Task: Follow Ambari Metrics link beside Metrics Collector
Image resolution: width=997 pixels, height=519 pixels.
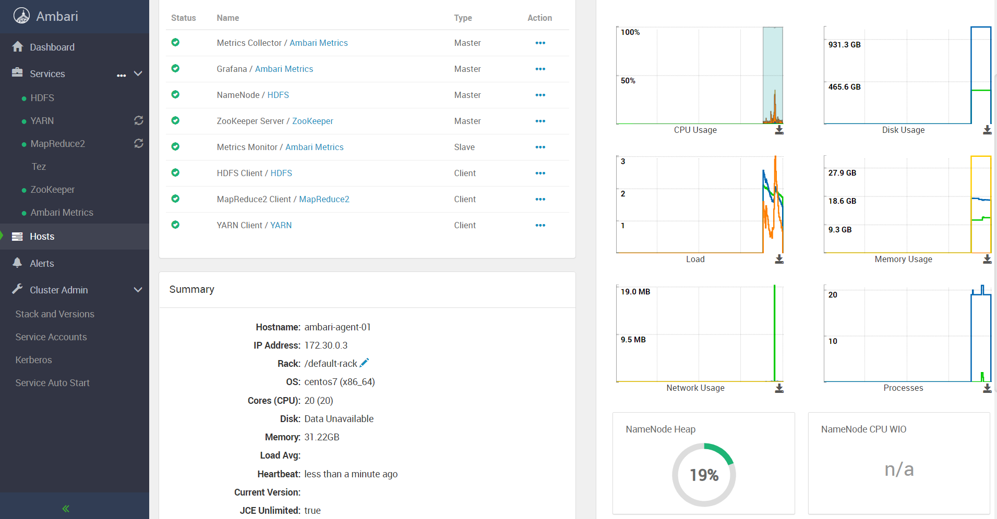Action: coord(319,43)
